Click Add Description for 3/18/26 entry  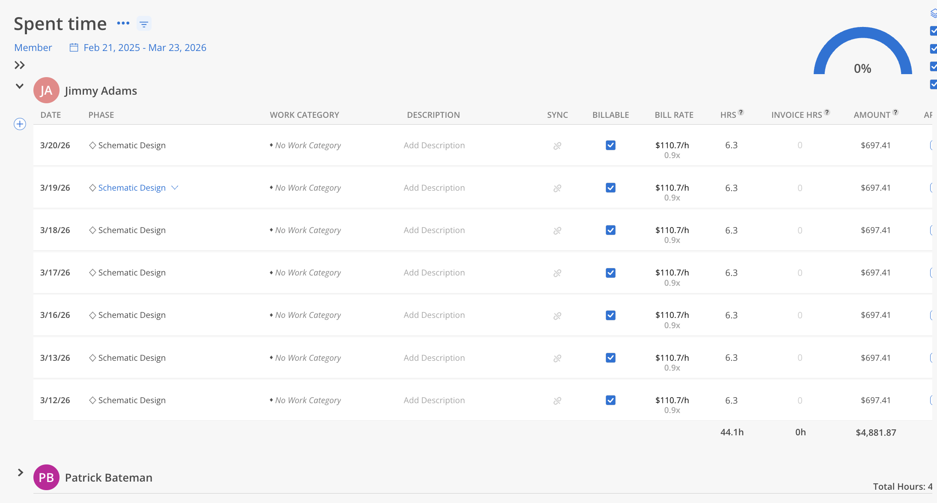(x=434, y=230)
